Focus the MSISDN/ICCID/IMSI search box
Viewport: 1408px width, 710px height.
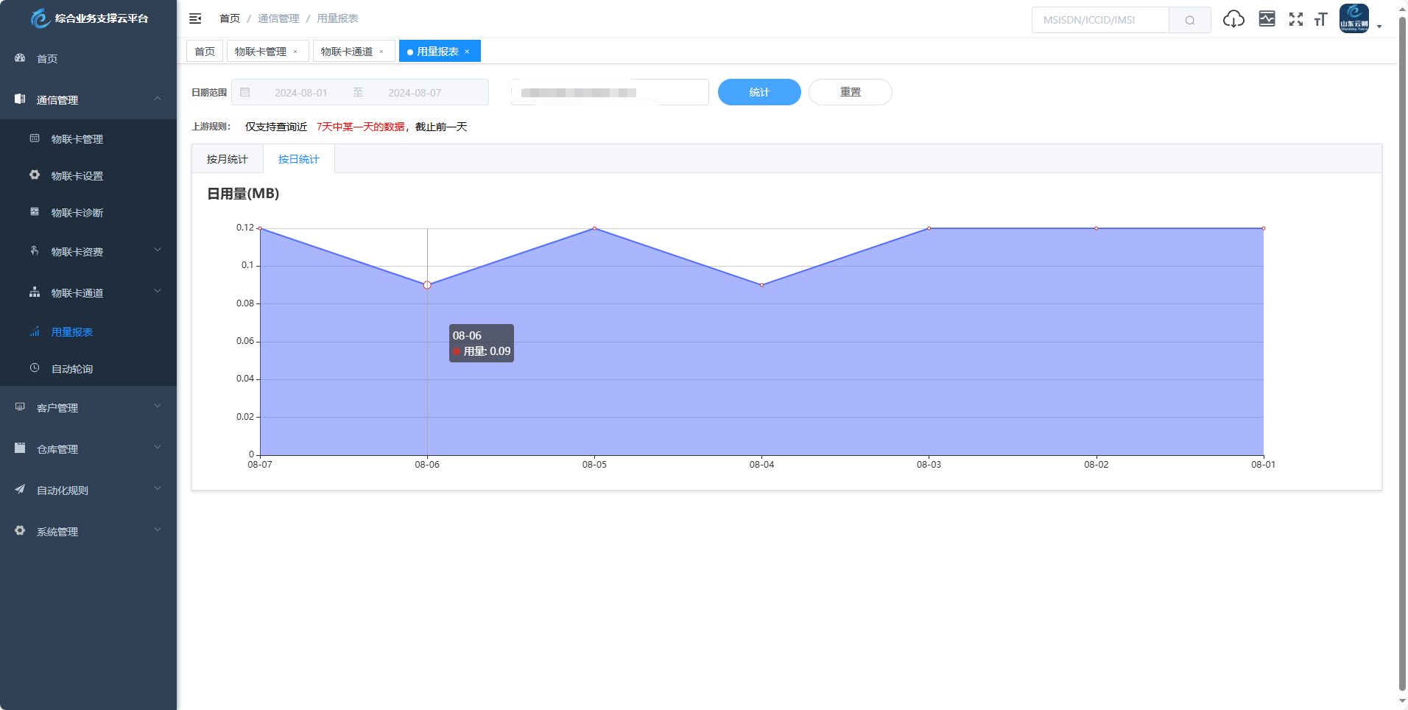click(x=1100, y=20)
